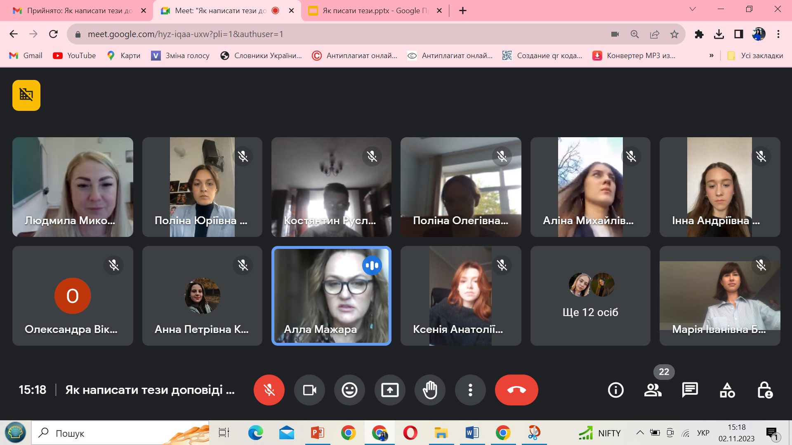Image resolution: width=792 pixels, height=445 pixels.
Task: Open the in-call chat messages
Action: coord(690,390)
